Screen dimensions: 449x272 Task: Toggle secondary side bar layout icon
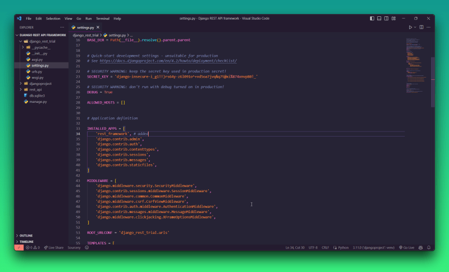coord(386,19)
